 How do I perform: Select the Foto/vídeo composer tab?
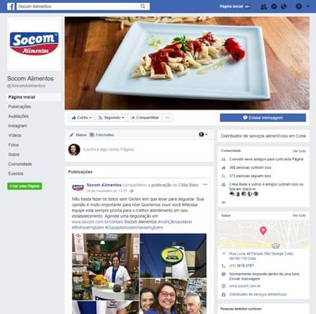click(102, 135)
